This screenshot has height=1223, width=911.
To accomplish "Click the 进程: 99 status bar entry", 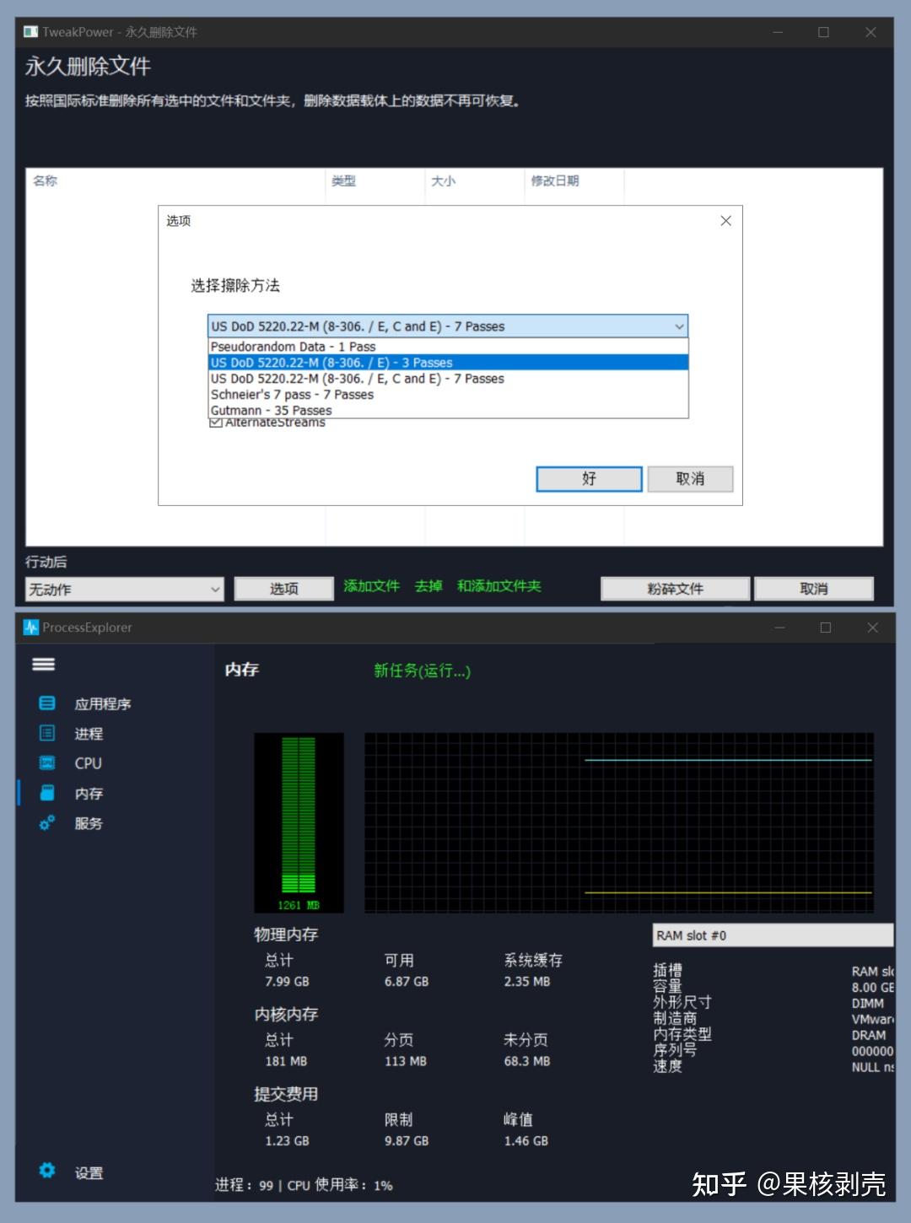I will [245, 1185].
